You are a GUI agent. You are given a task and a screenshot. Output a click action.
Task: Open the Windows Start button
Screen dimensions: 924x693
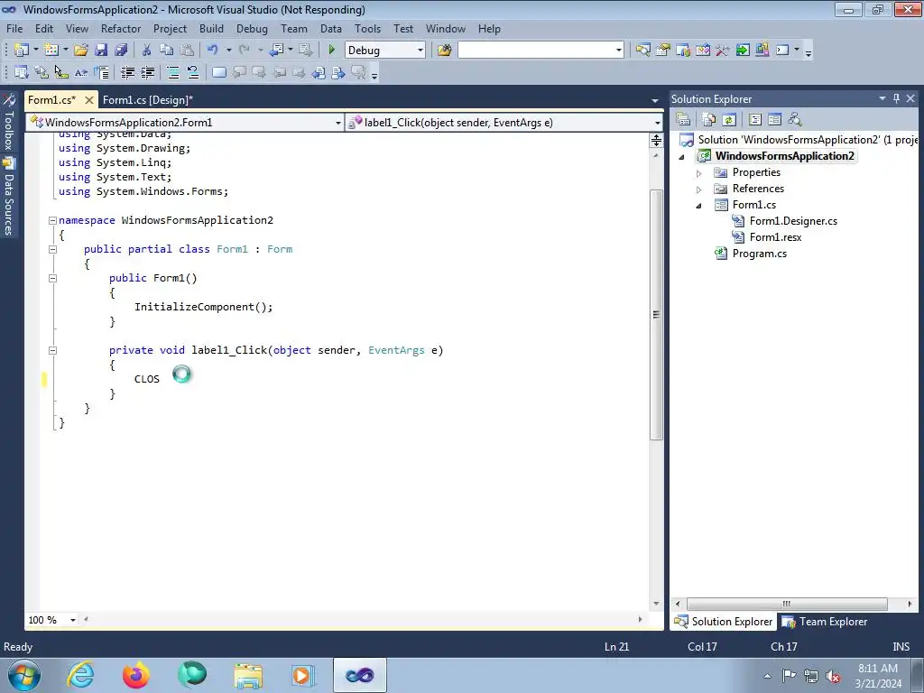23,675
